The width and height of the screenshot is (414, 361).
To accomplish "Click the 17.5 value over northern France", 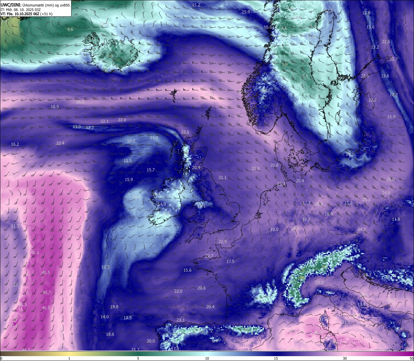I will tap(230, 261).
